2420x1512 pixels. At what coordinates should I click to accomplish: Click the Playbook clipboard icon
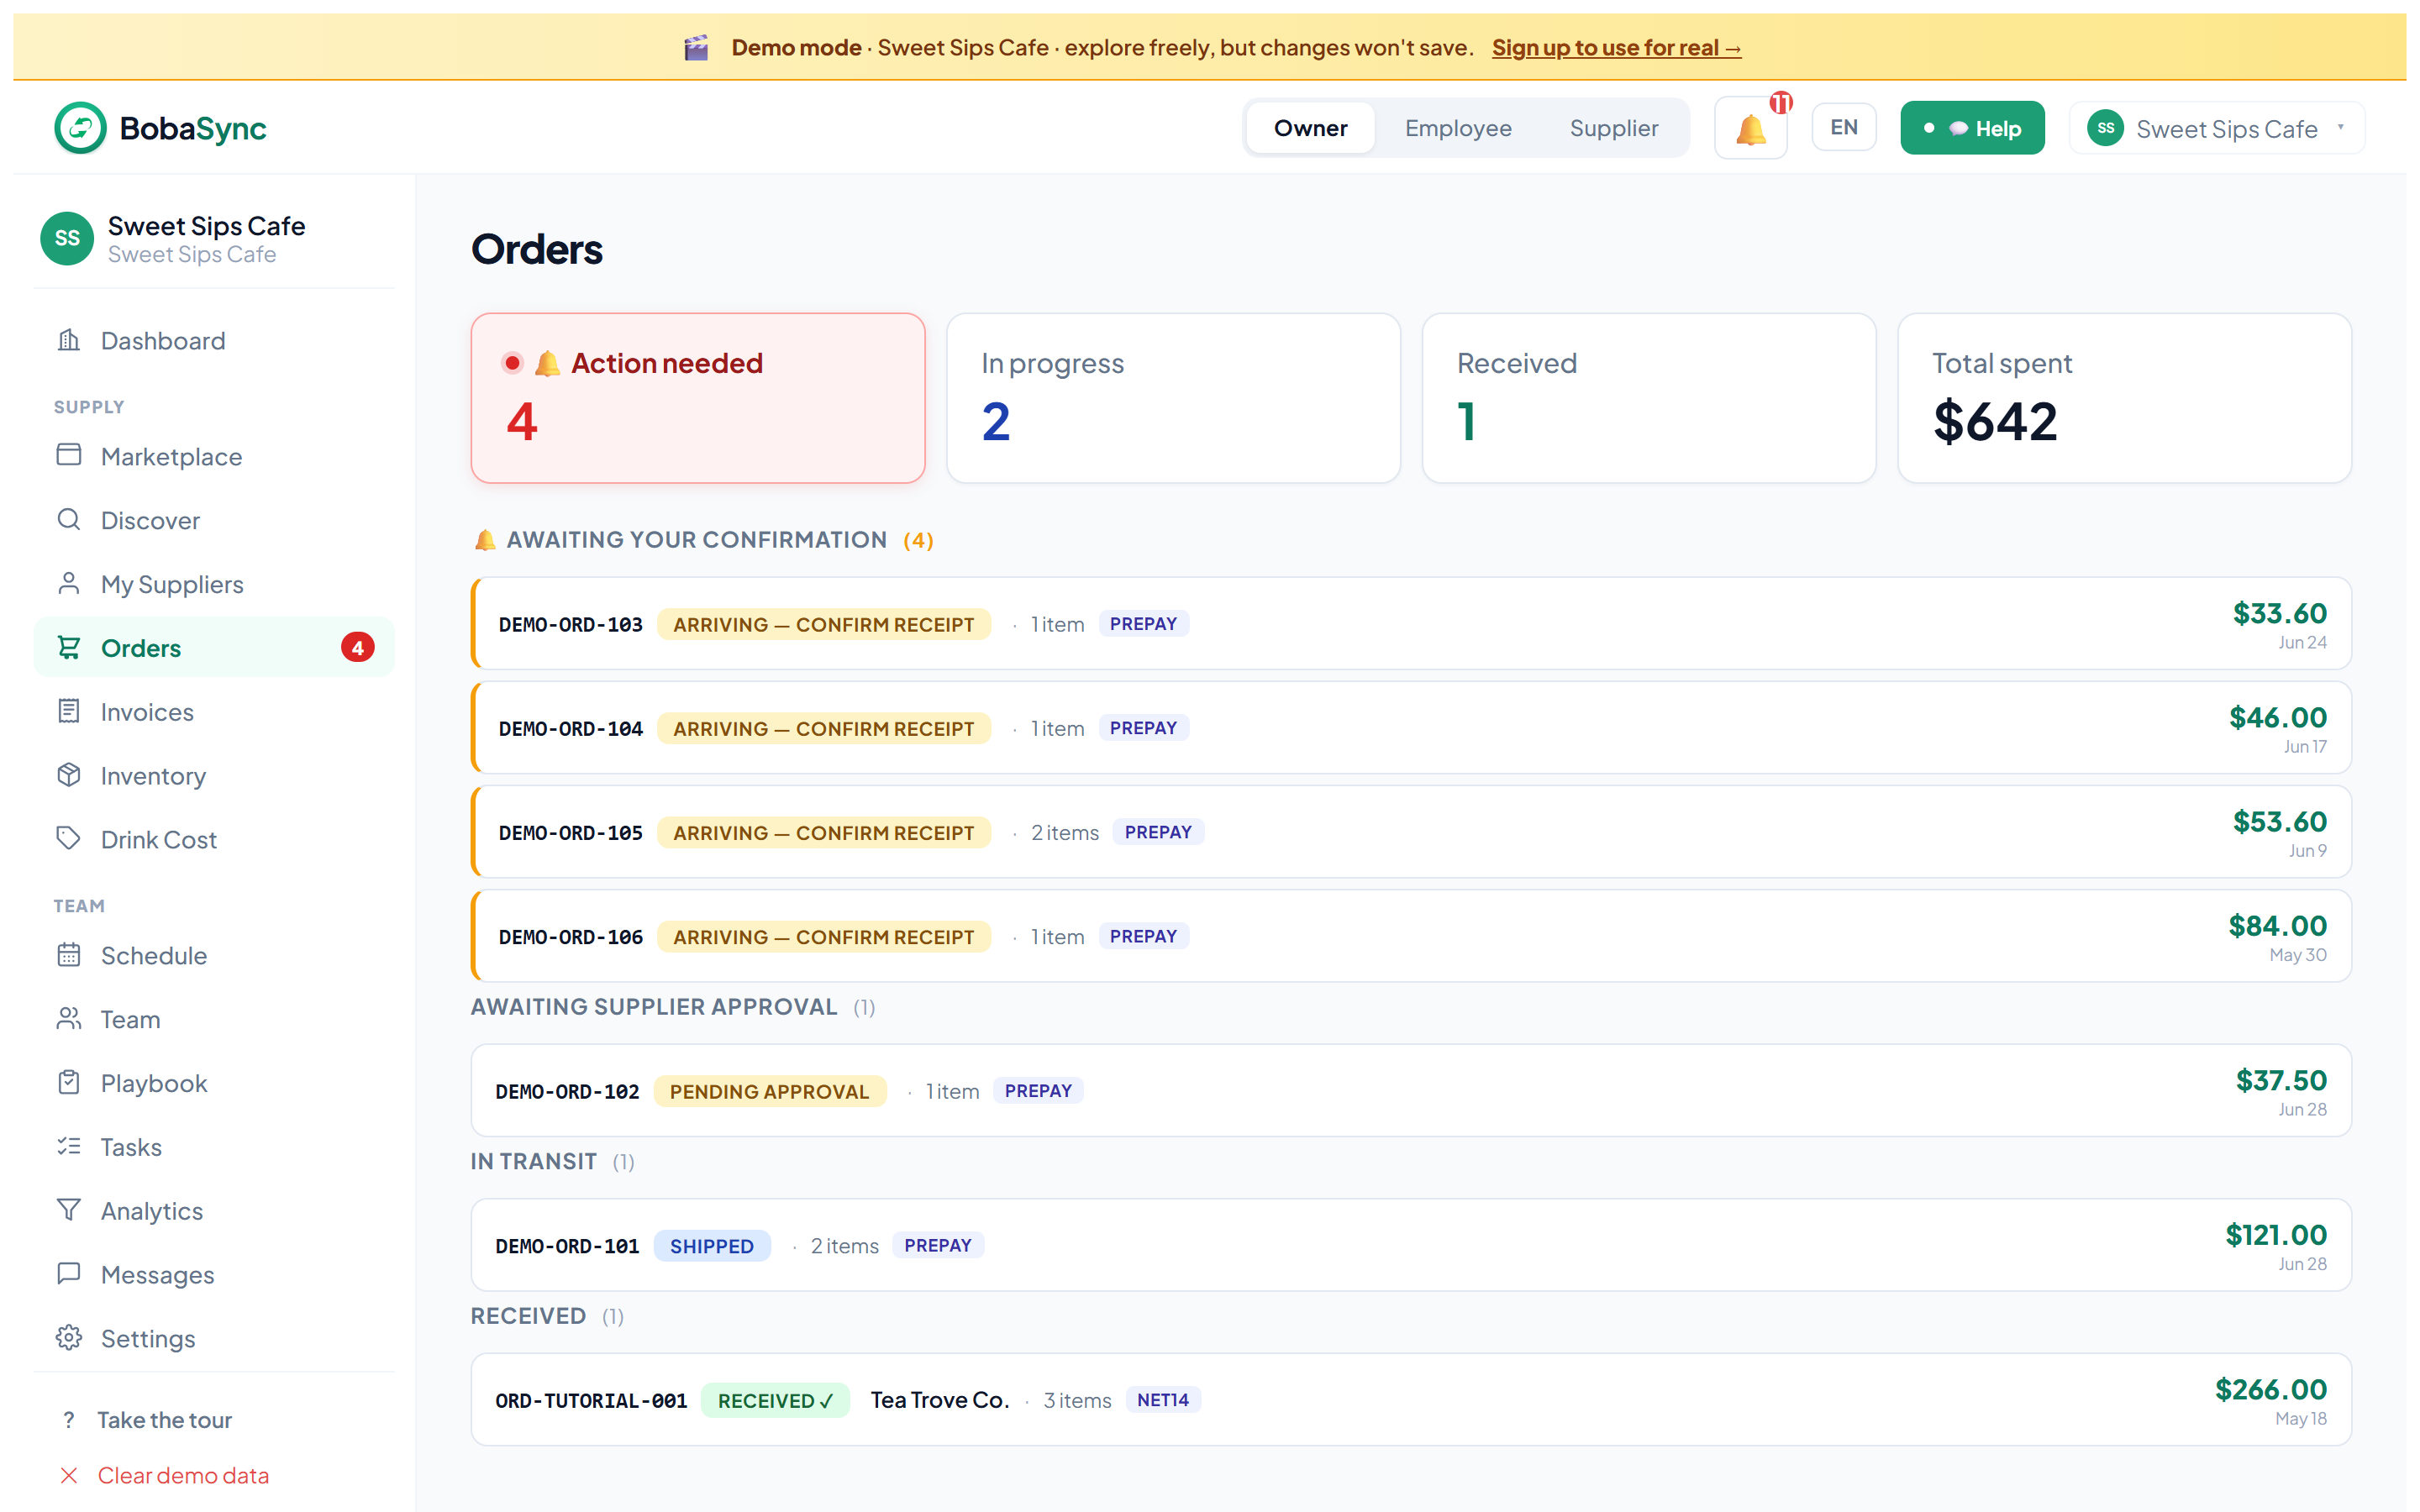click(68, 1083)
